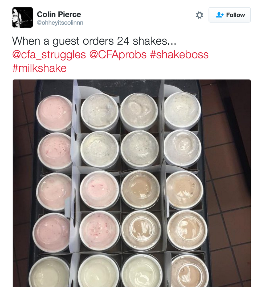261x287 pixels.
Task: Click the chocolate shake with the swirled lid
Action: point(141,230)
